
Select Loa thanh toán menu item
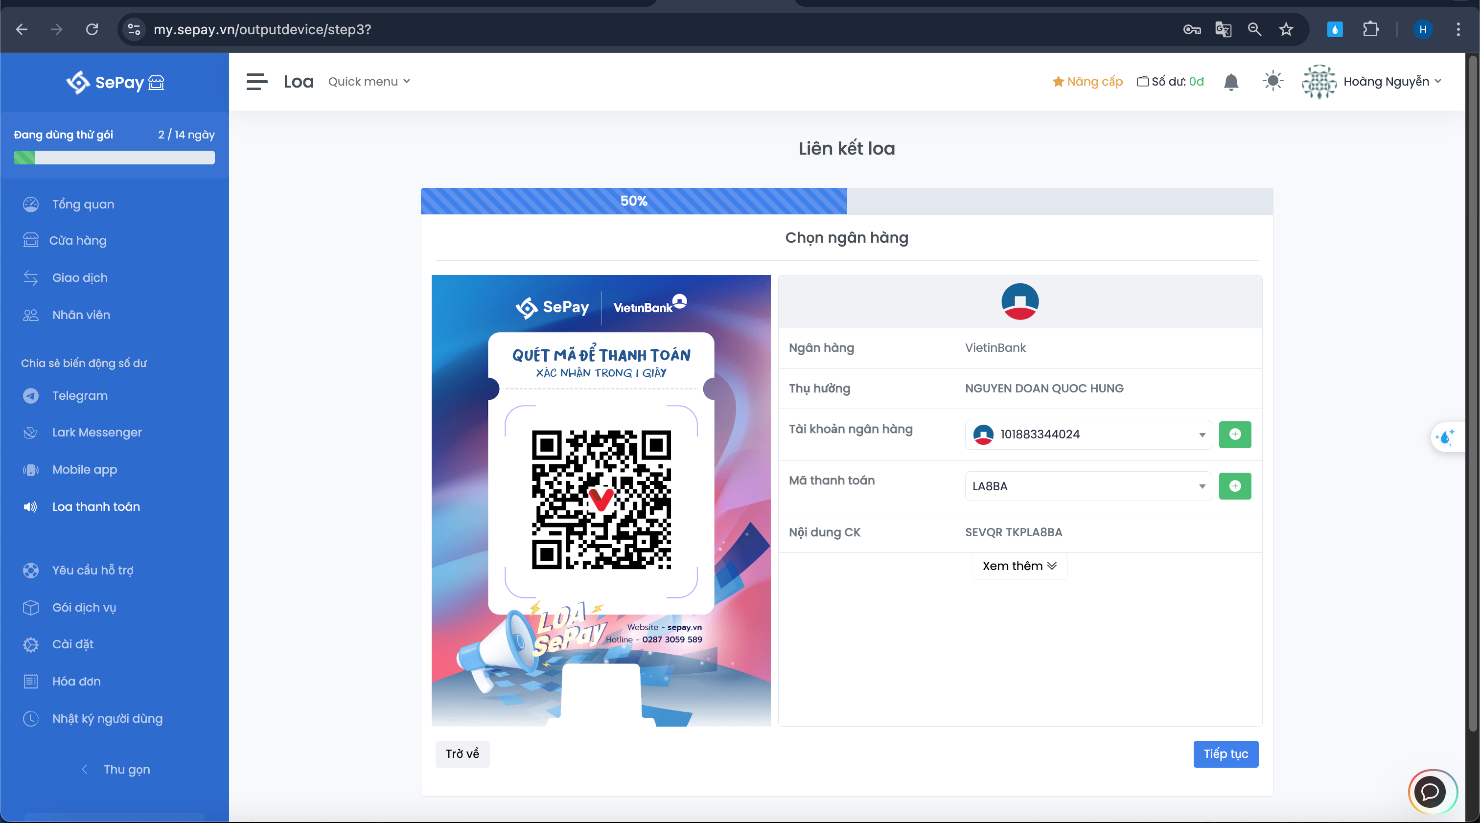coord(96,507)
